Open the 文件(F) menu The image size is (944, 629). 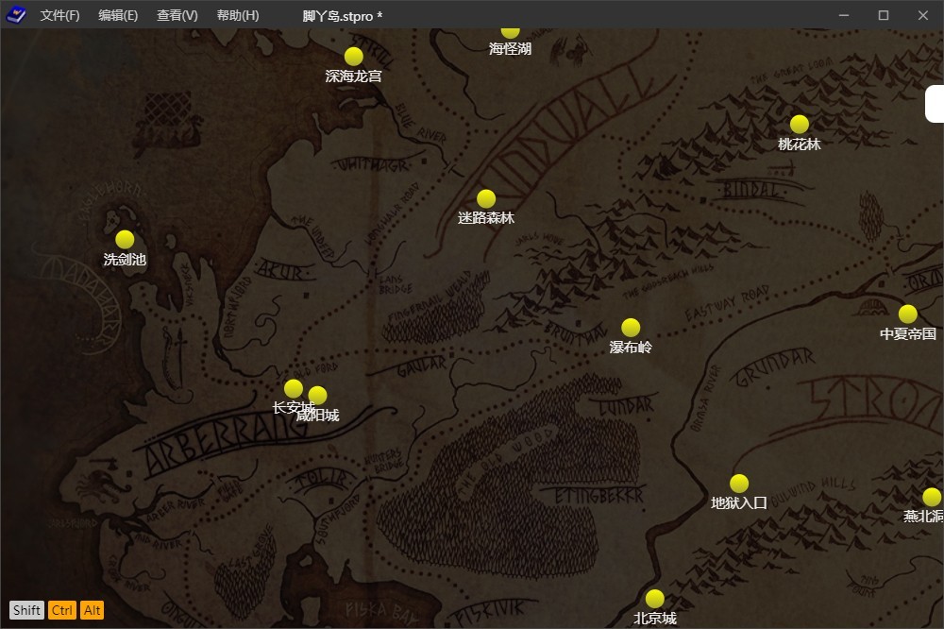coord(59,16)
